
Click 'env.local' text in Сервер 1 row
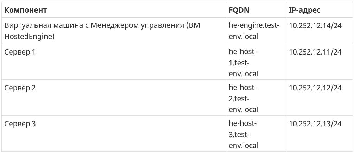click(x=244, y=74)
